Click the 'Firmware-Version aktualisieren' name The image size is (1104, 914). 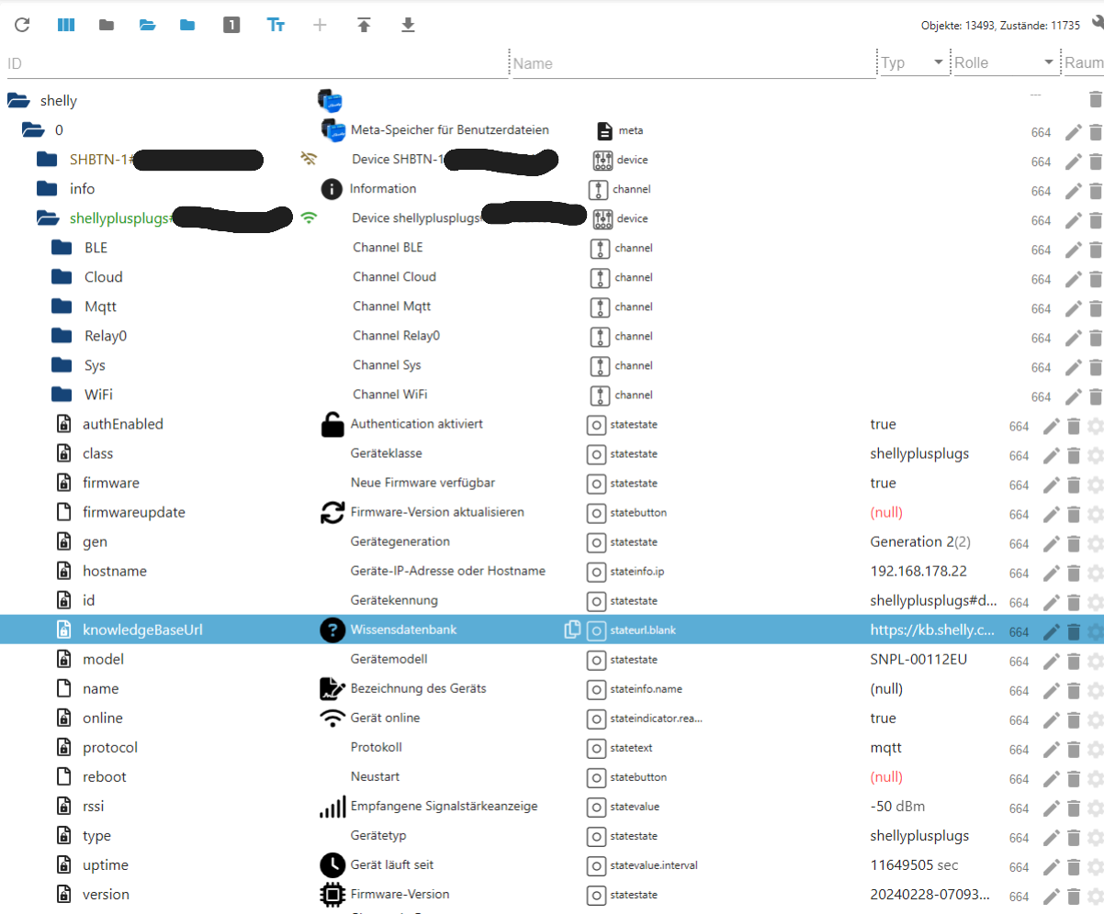pos(437,512)
